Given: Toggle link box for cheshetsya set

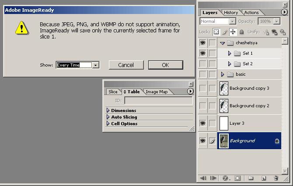Looking at the screenshot, I should coord(212,43).
